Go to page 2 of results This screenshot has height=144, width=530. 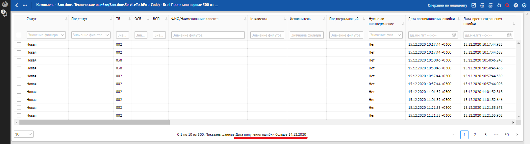(x=475, y=135)
